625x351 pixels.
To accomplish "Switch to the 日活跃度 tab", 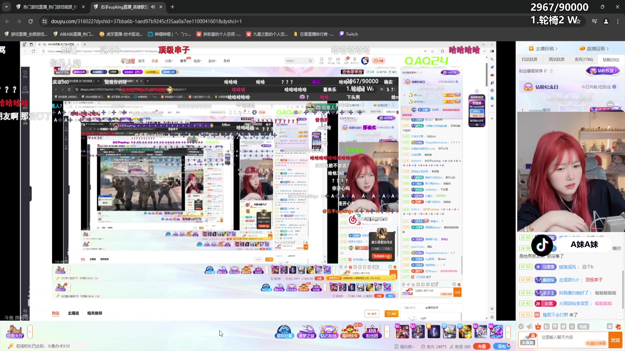I will click(530, 59).
